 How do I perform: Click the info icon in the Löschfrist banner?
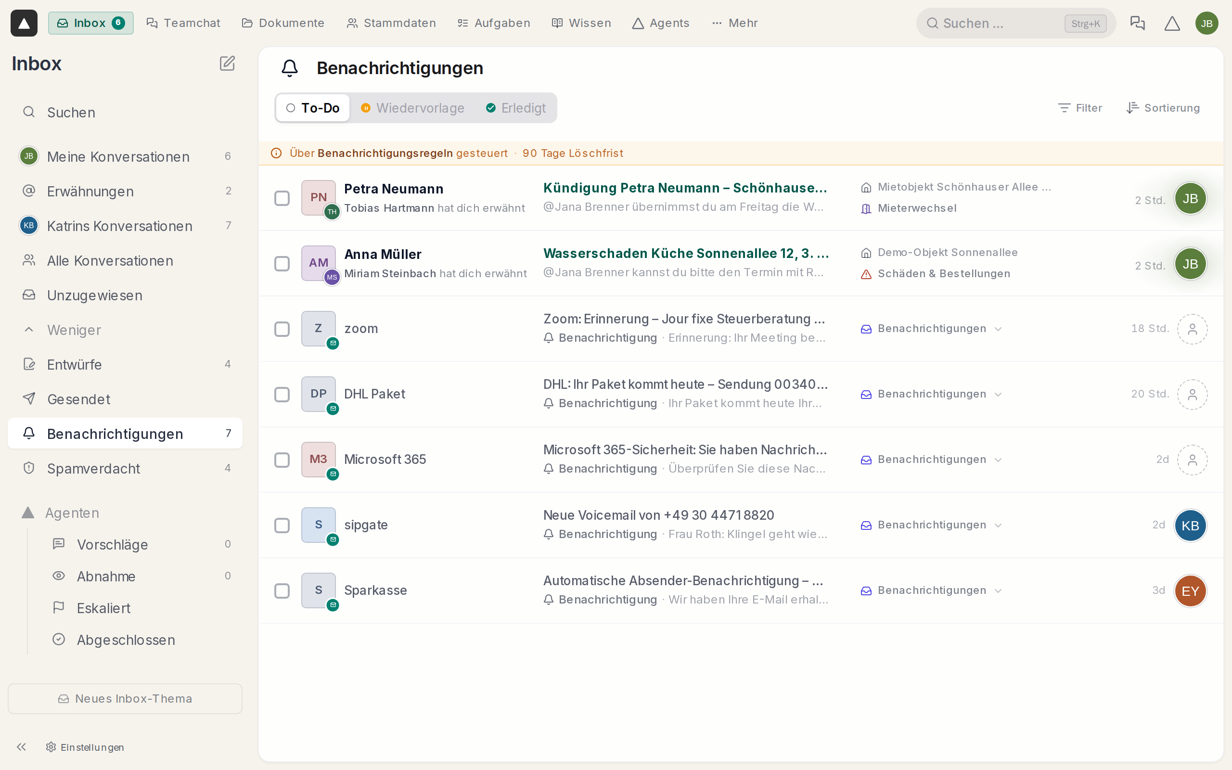276,154
